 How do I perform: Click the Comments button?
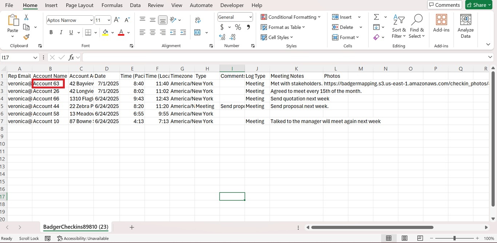(444, 5)
